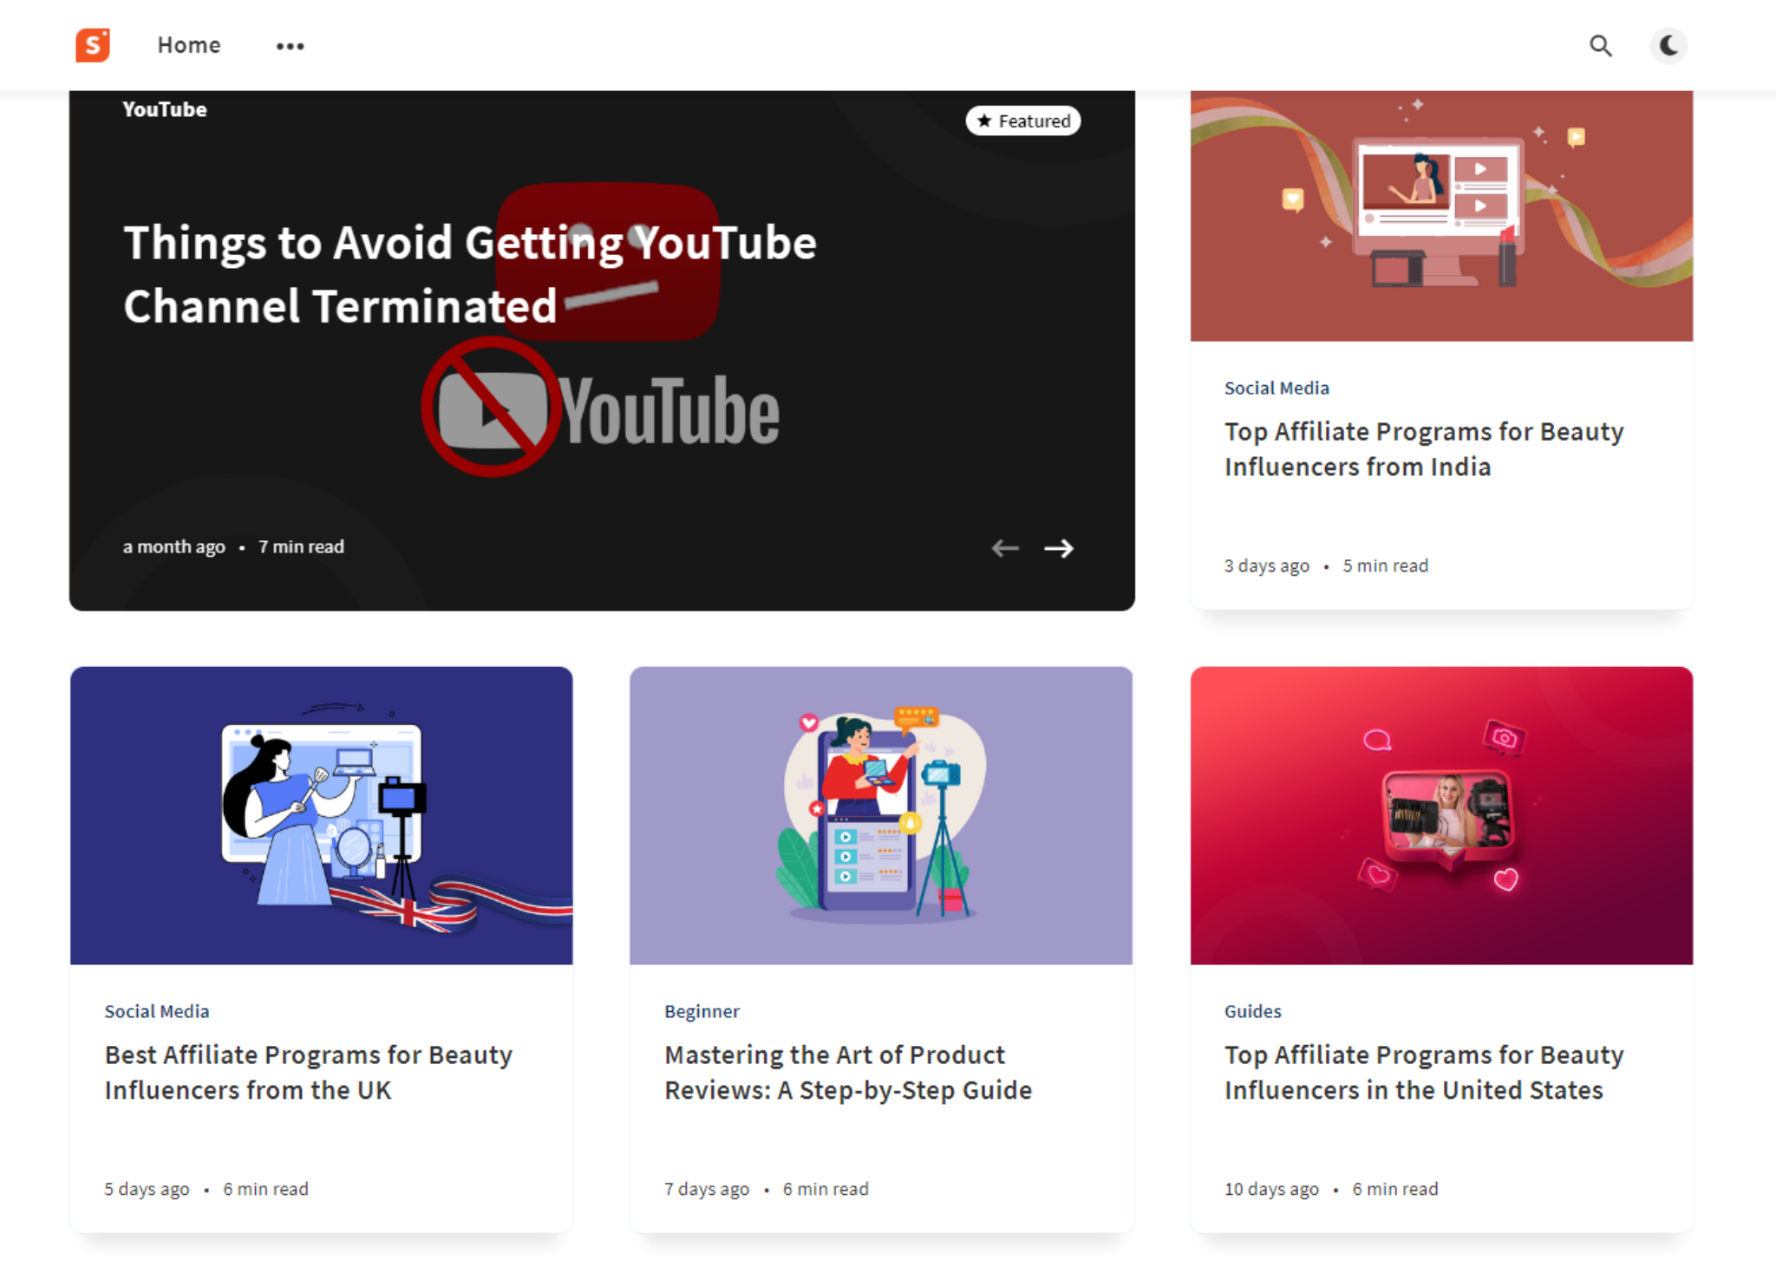The image size is (1776, 1267).
Task: Open the search magnifier icon
Action: (1601, 45)
